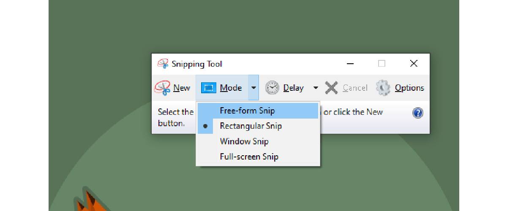Minimize the Snipping Tool window
The width and height of the screenshot is (507, 211).
pos(350,64)
